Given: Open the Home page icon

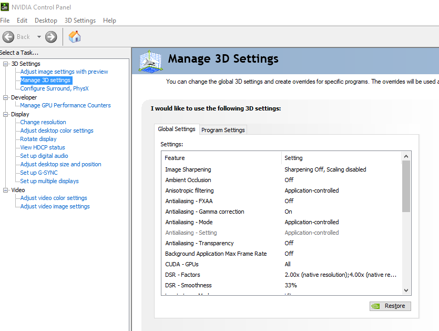Looking at the screenshot, I should click(75, 37).
